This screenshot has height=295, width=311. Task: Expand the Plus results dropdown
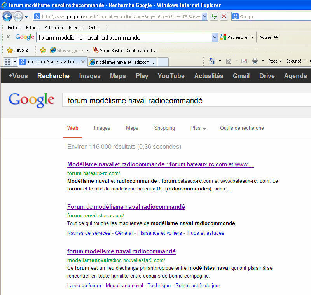(x=198, y=128)
